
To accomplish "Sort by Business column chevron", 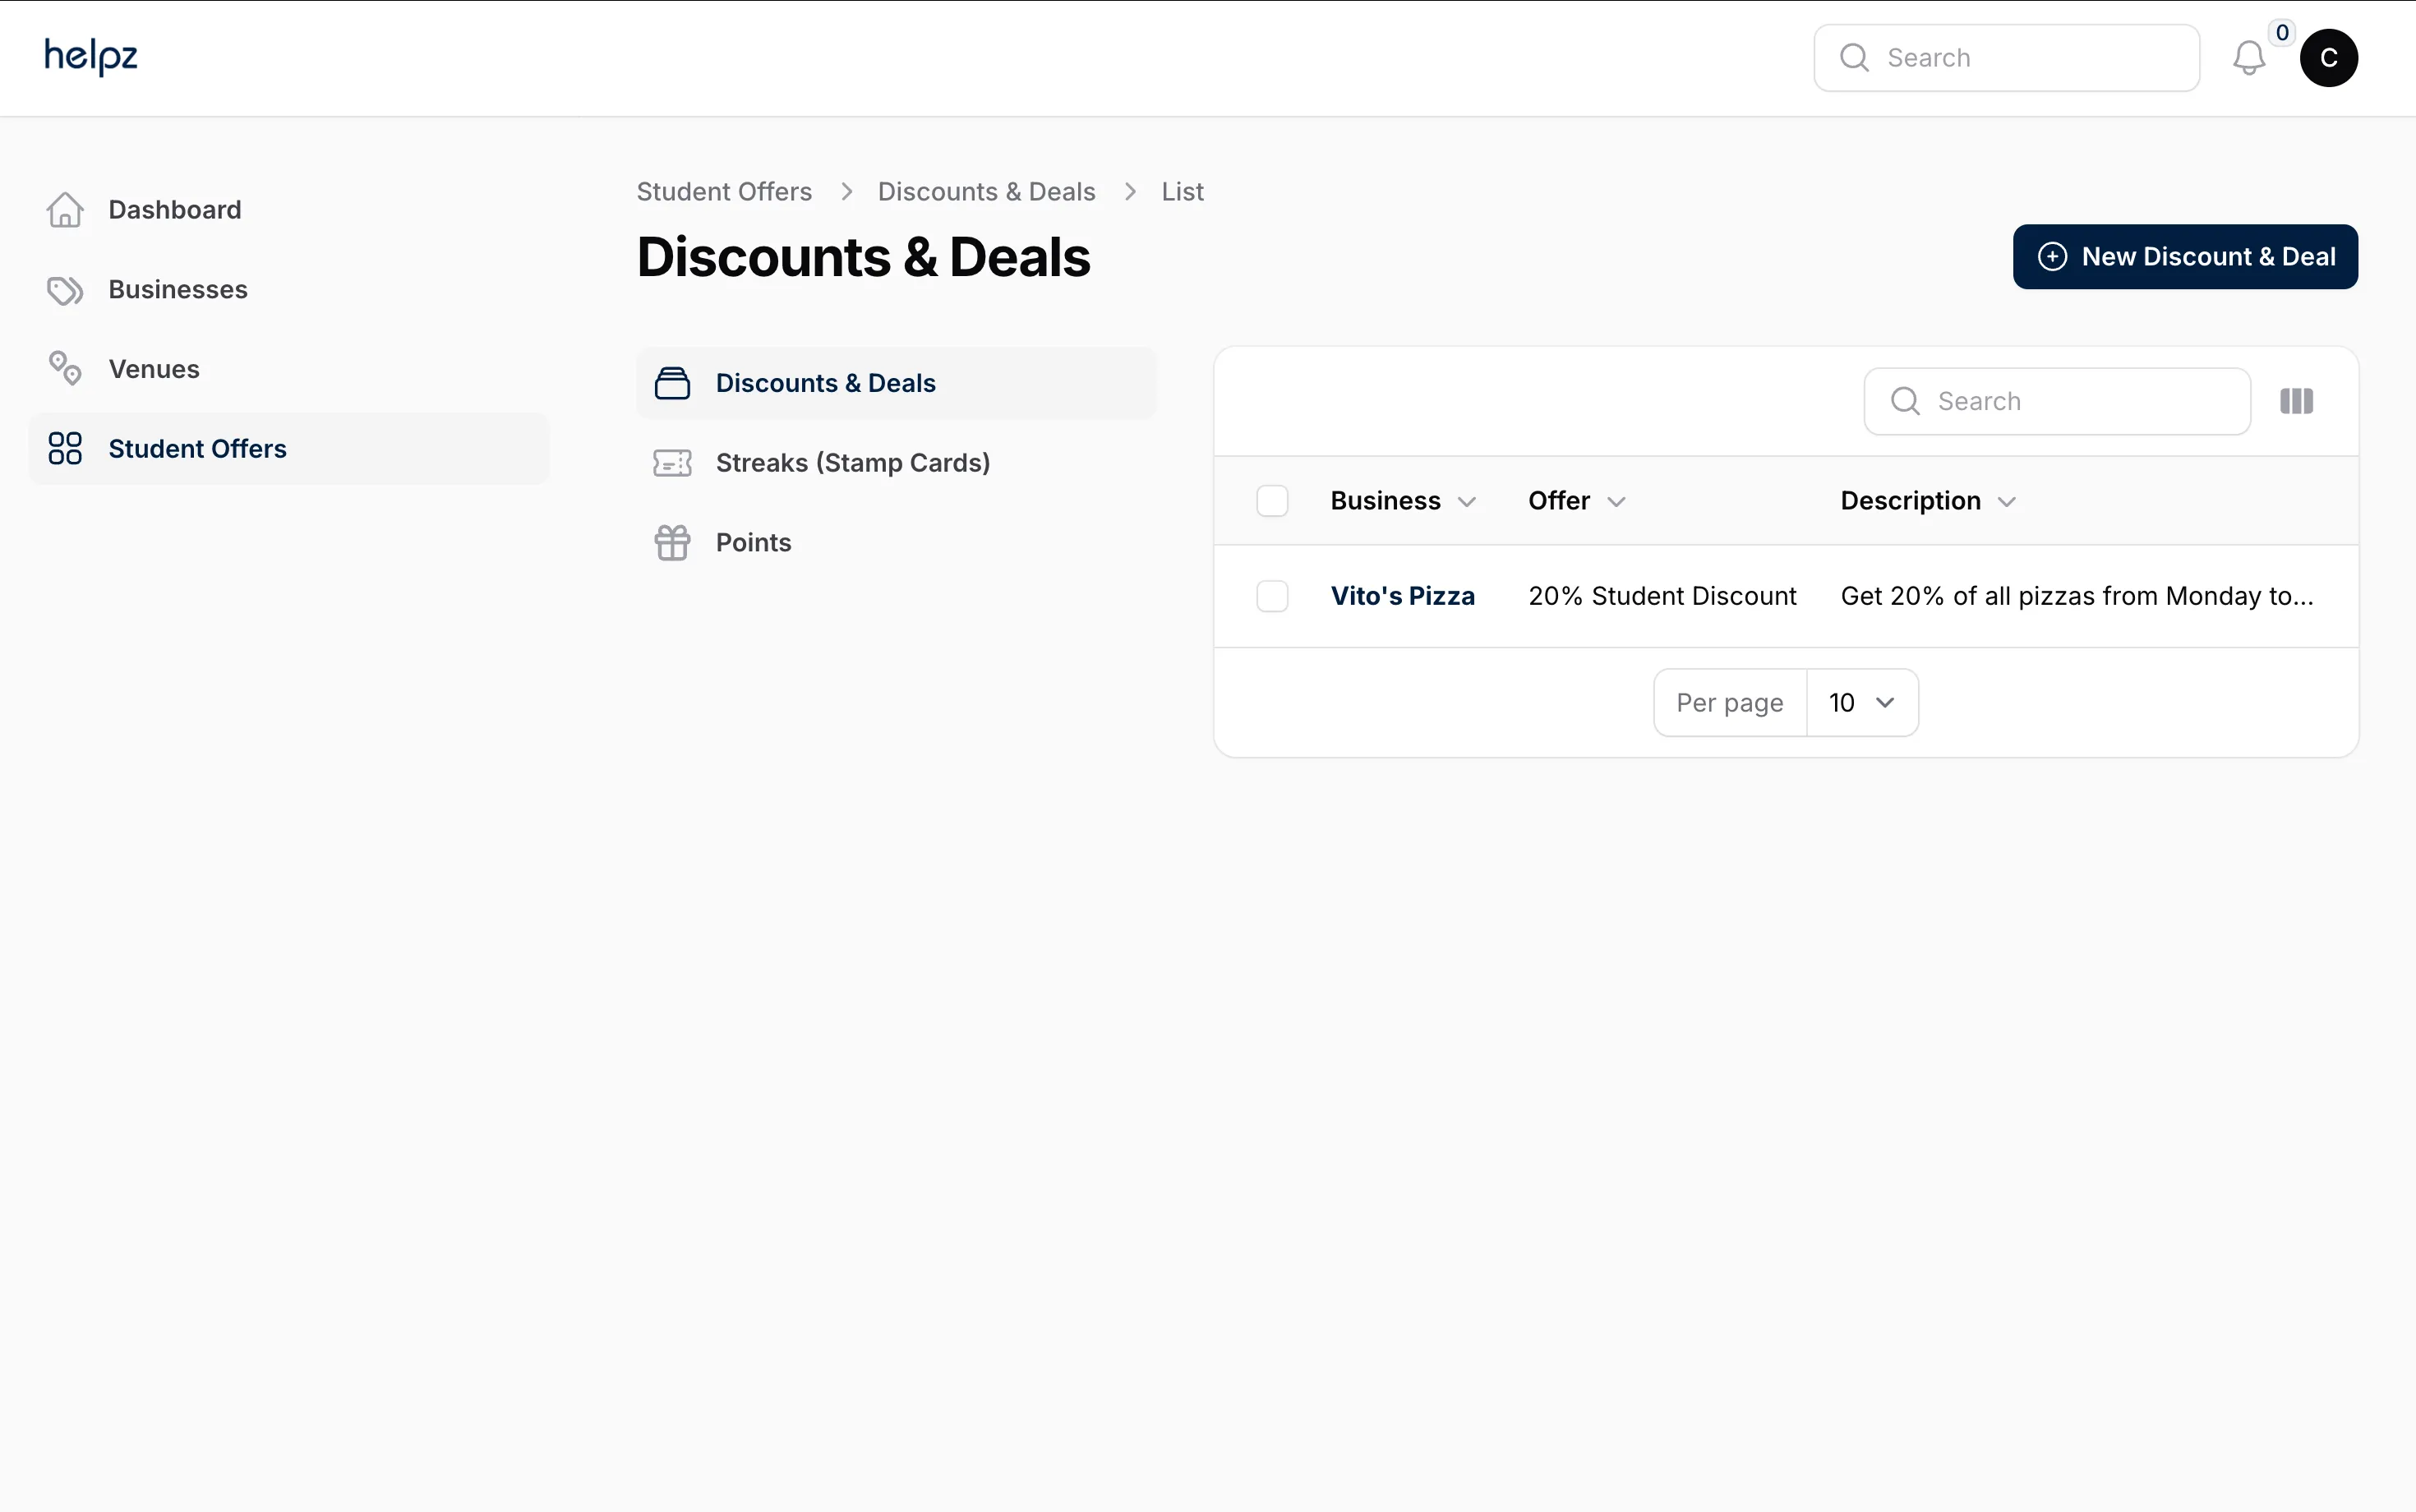I will pyautogui.click(x=1467, y=502).
